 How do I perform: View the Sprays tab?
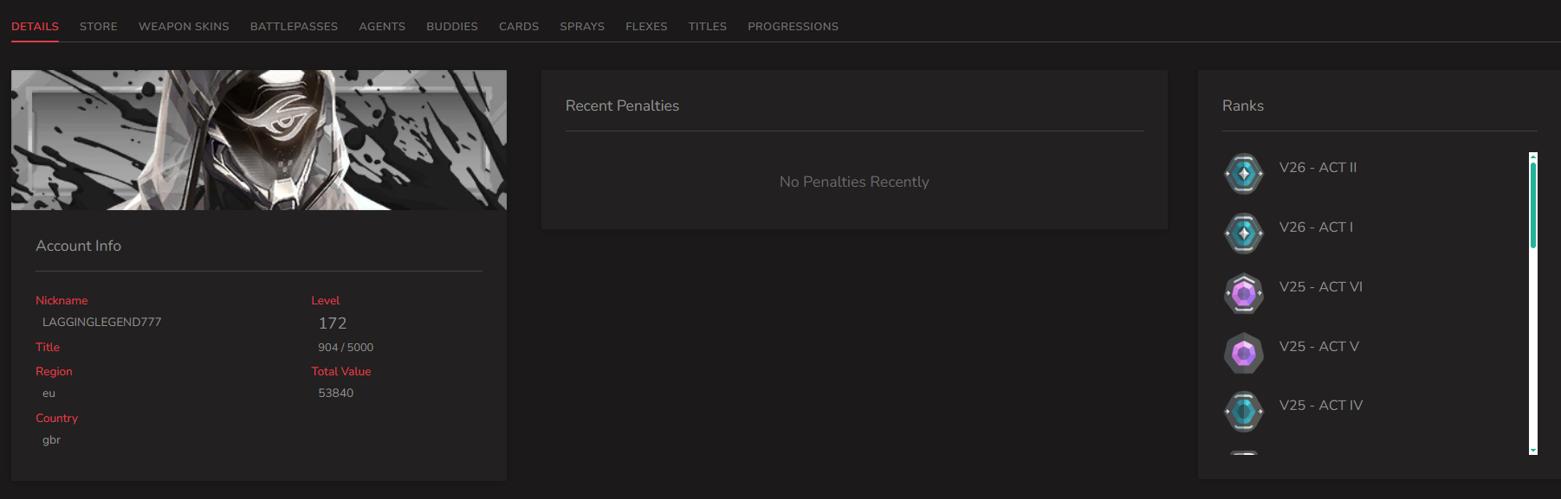(582, 27)
